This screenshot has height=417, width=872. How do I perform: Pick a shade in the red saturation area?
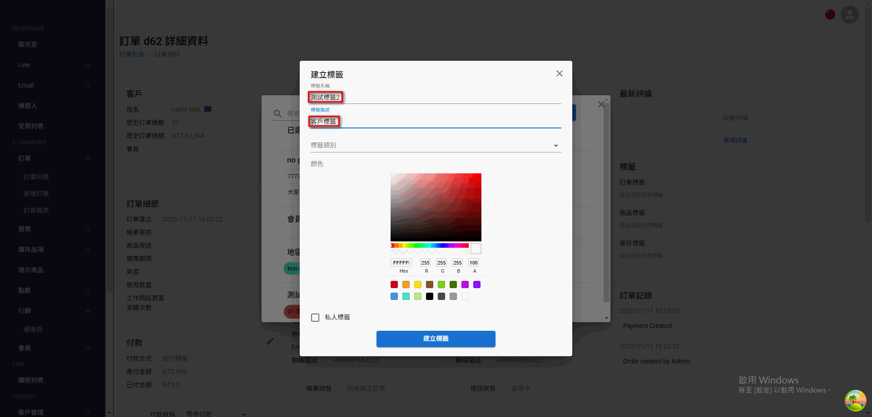[x=436, y=207]
